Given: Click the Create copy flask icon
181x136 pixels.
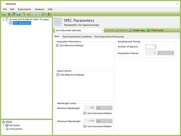Looking at the screenshot, I should 130,30.
